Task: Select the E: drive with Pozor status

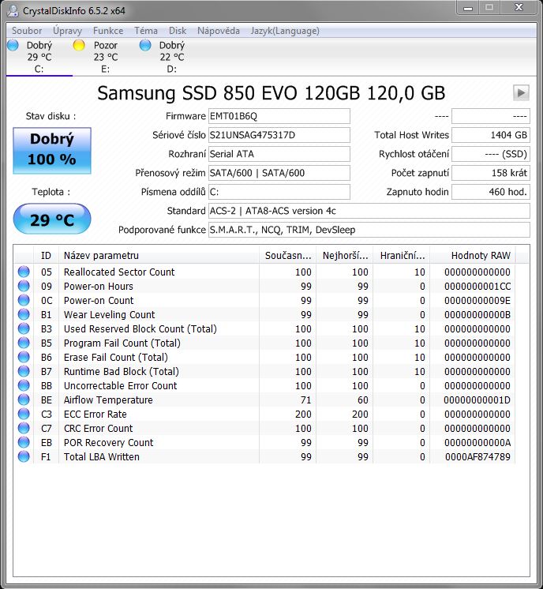Action: pos(106,57)
